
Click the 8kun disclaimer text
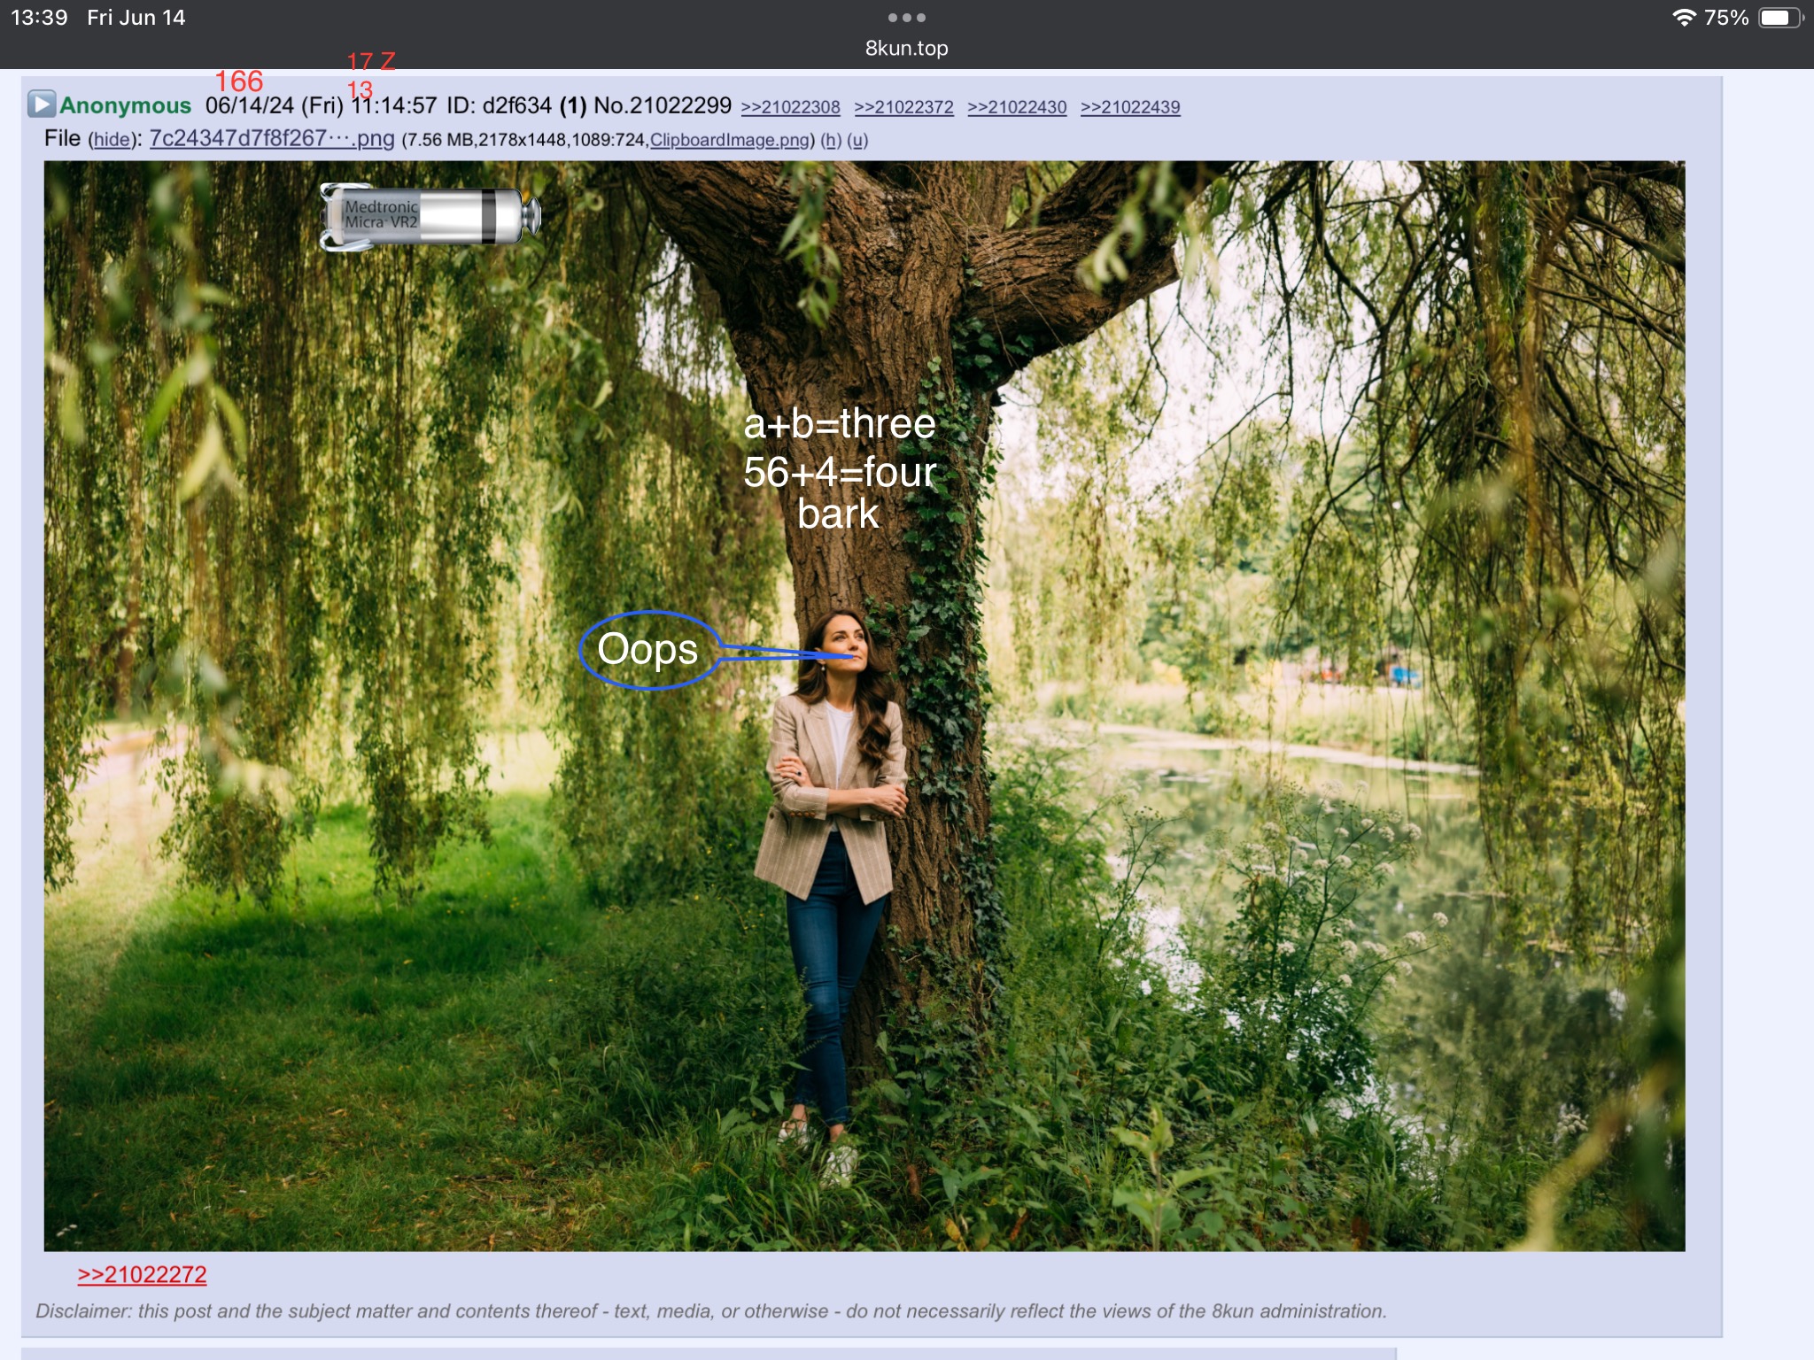pos(711,1311)
